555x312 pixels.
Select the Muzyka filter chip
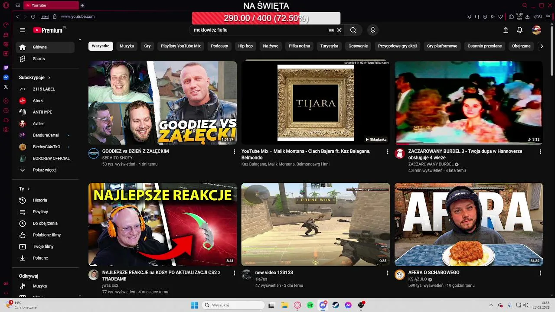tap(127, 46)
